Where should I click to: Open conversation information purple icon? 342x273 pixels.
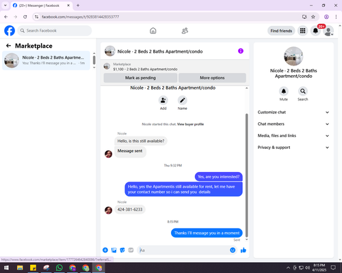(241, 51)
